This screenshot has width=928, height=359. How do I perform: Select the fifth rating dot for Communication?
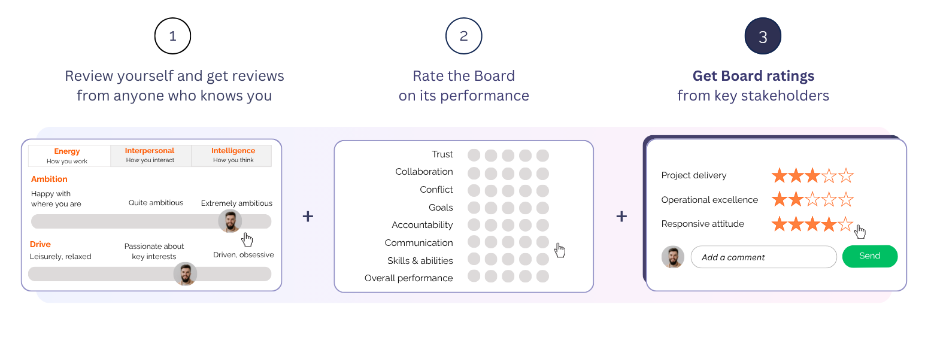(542, 242)
